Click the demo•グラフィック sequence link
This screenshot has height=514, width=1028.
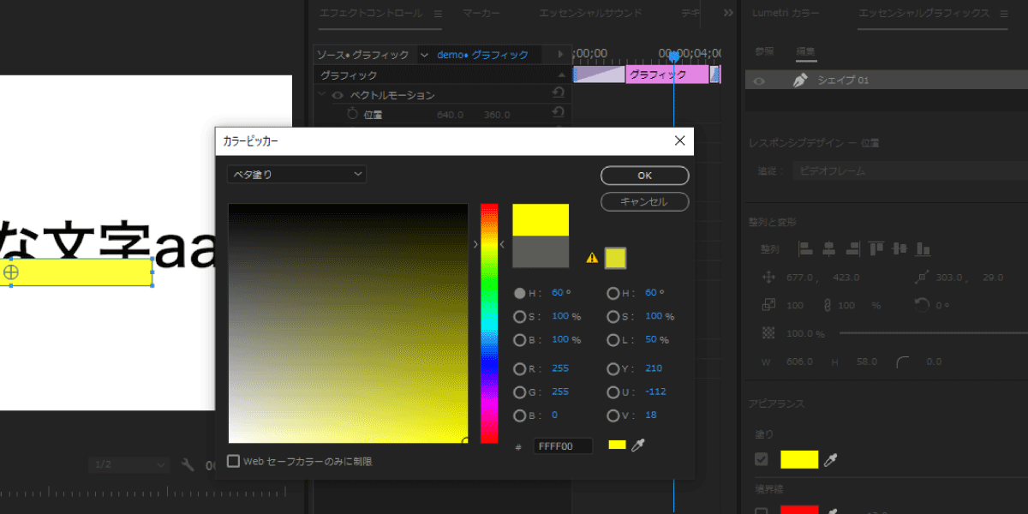coord(482,55)
